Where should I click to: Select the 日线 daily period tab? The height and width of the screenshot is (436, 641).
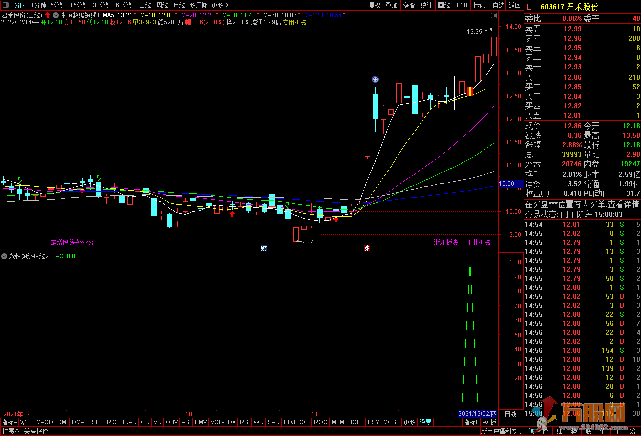pos(145,5)
